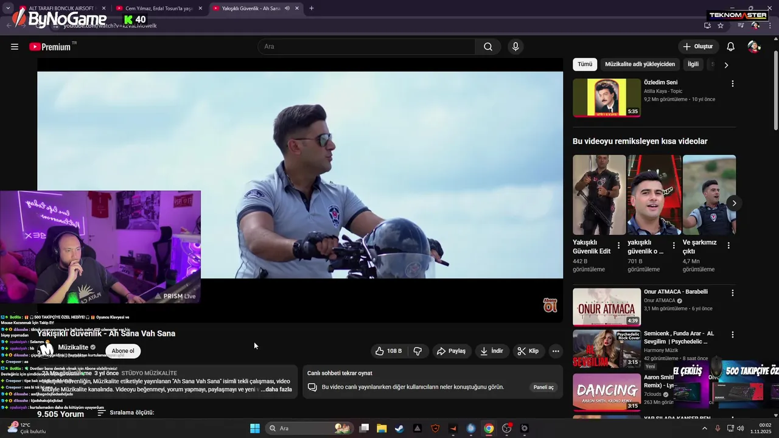Show hidden system tray icons
Viewport: 779px width, 438px height.
(x=705, y=428)
